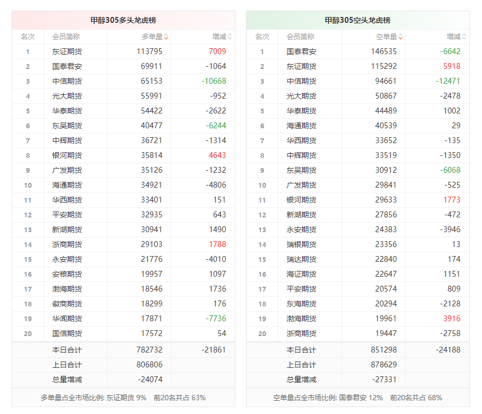Click 名次 column header in 多头龙虎榜
Image resolution: width=482 pixels, height=414 pixels.
pyautogui.click(x=28, y=37)
